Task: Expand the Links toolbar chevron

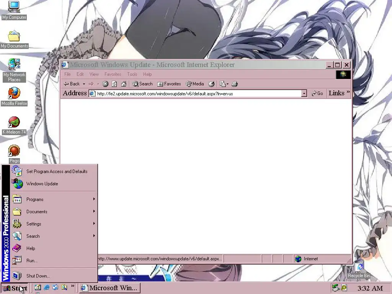Action: (348, 92)
